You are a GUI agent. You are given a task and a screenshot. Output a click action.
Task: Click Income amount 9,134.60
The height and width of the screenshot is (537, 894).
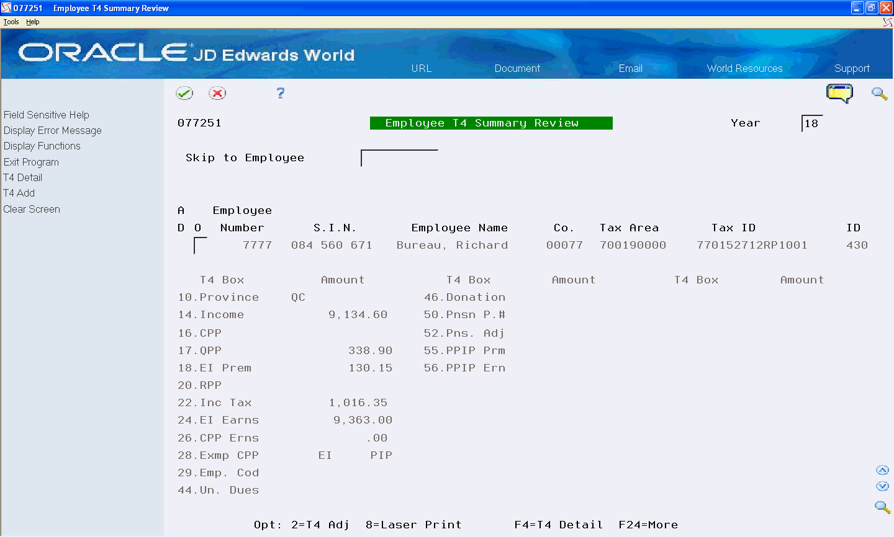(358, 315)
